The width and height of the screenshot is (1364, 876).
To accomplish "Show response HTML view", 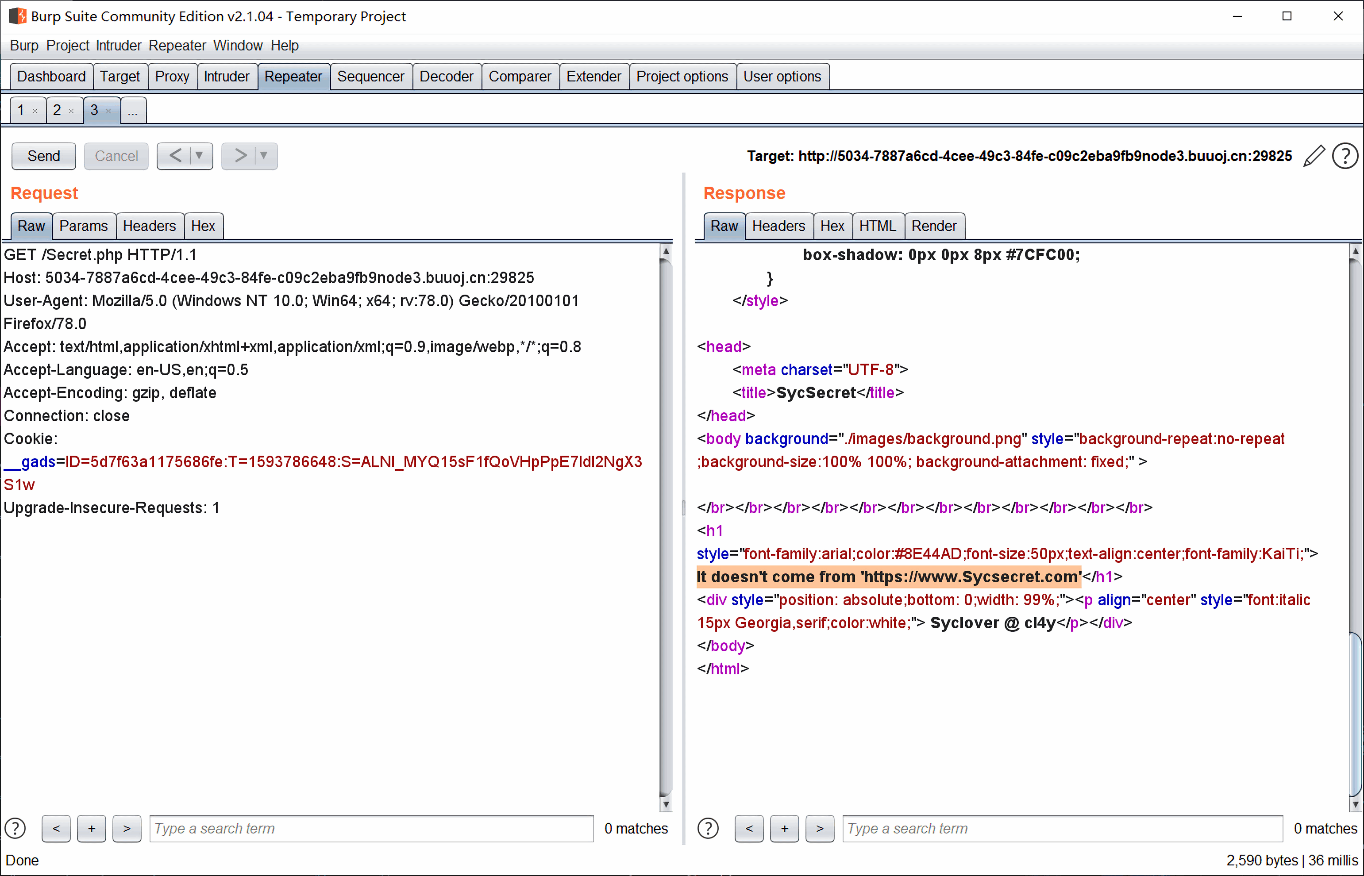I will (x=878, y=226).
